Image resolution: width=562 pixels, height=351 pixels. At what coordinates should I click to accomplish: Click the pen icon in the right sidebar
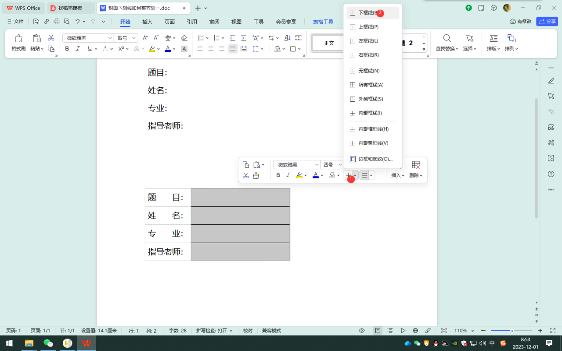tap(551, 80)
